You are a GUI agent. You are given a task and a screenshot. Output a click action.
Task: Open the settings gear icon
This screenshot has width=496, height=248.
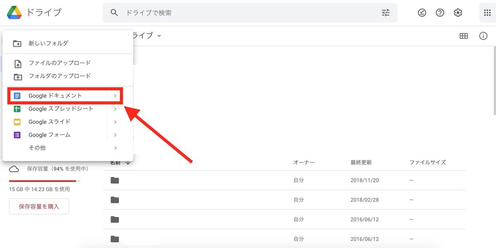coord(458,13)
